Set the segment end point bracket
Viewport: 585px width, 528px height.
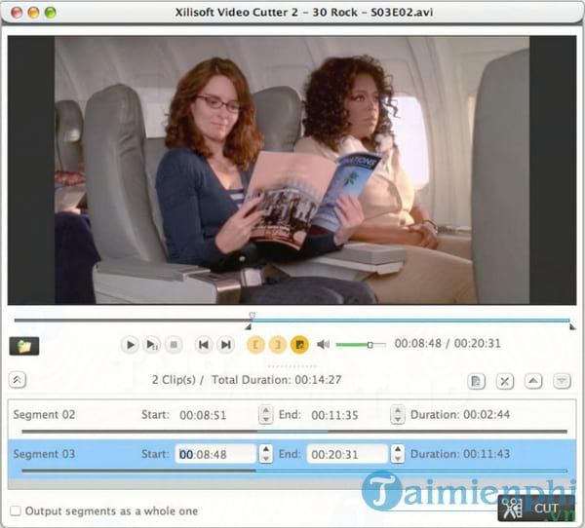click(x=278, y=345)
